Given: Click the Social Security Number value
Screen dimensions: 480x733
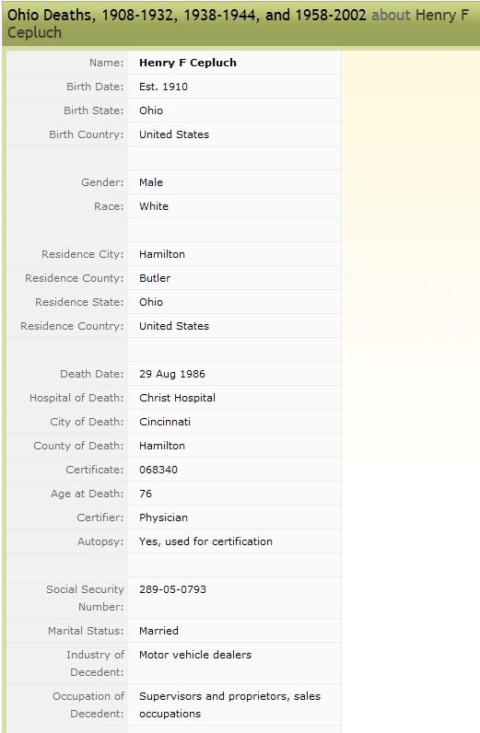Looking at the screenshot, I should pyautogui.click(x=172, y=589).
